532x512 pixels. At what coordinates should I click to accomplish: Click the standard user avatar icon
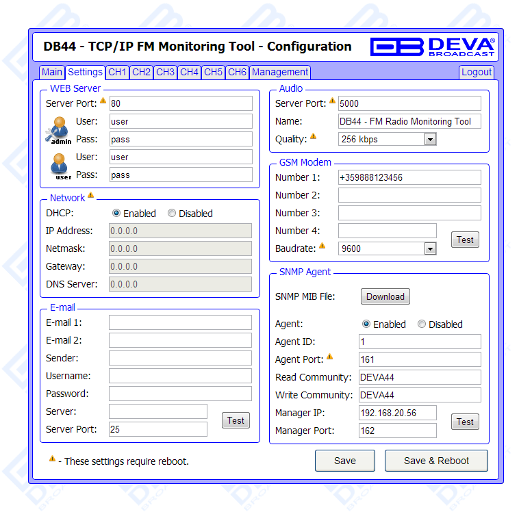[60, 166]
